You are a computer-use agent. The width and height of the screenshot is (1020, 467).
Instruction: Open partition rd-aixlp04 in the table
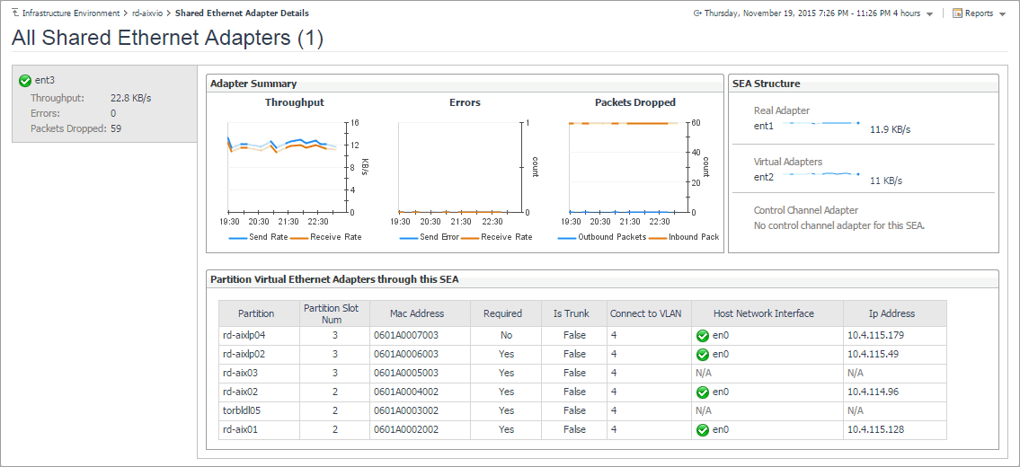point(244,335)
